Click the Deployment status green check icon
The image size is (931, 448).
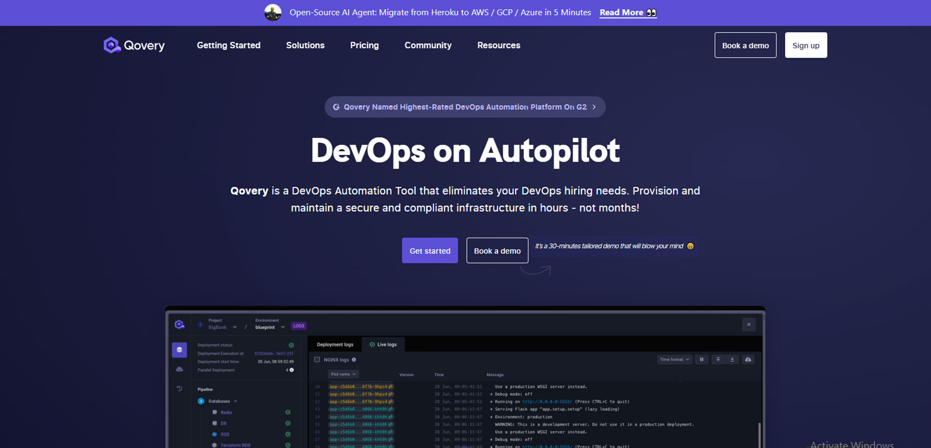[x=291, y=345]
